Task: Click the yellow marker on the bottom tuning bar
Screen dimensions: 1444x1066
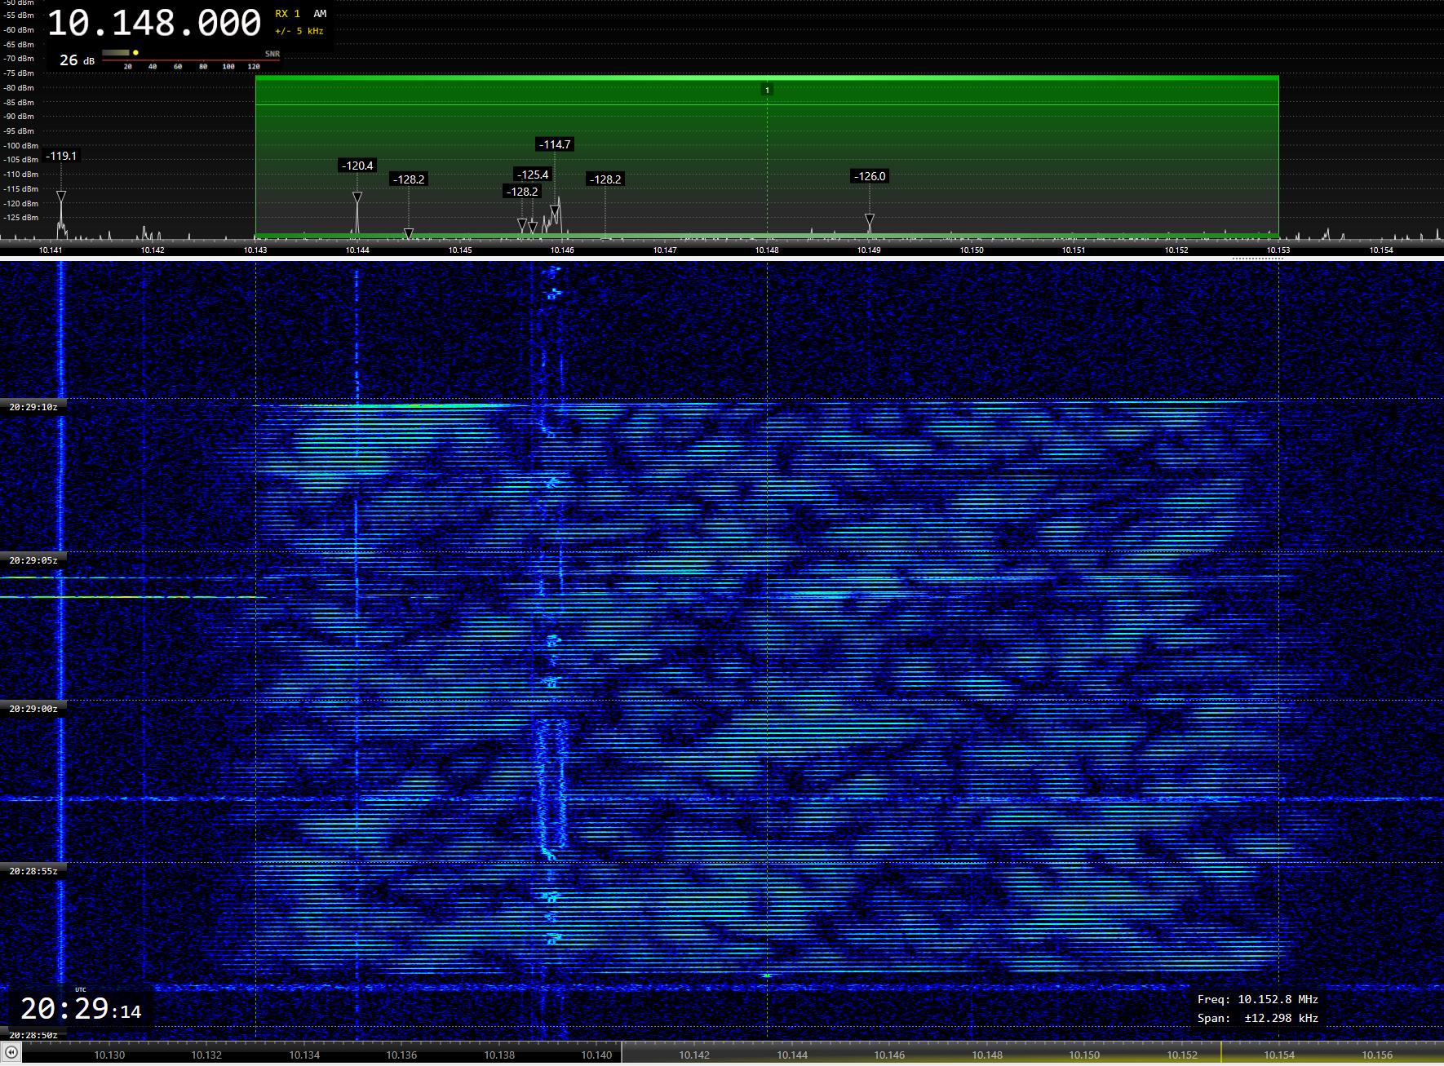Action: click(1221, 1052)
